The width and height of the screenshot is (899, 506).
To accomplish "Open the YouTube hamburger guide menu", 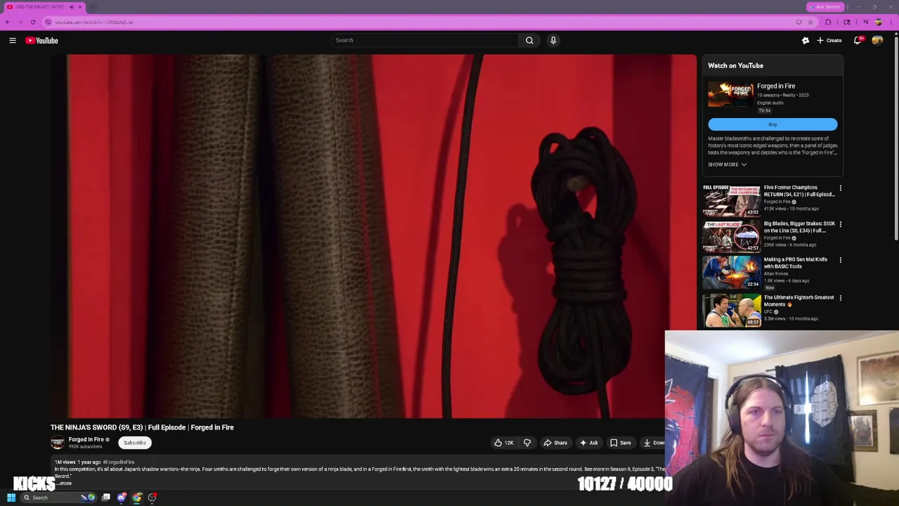I will coord(13,41).
